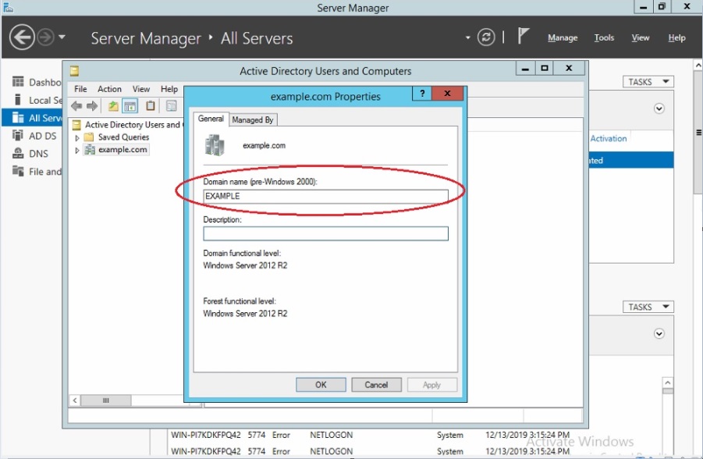The width and height of the screenshot is (703, 459).
Task: Click the ADUC window title icon
Action: pyautogui.click(x=74, y=71)
